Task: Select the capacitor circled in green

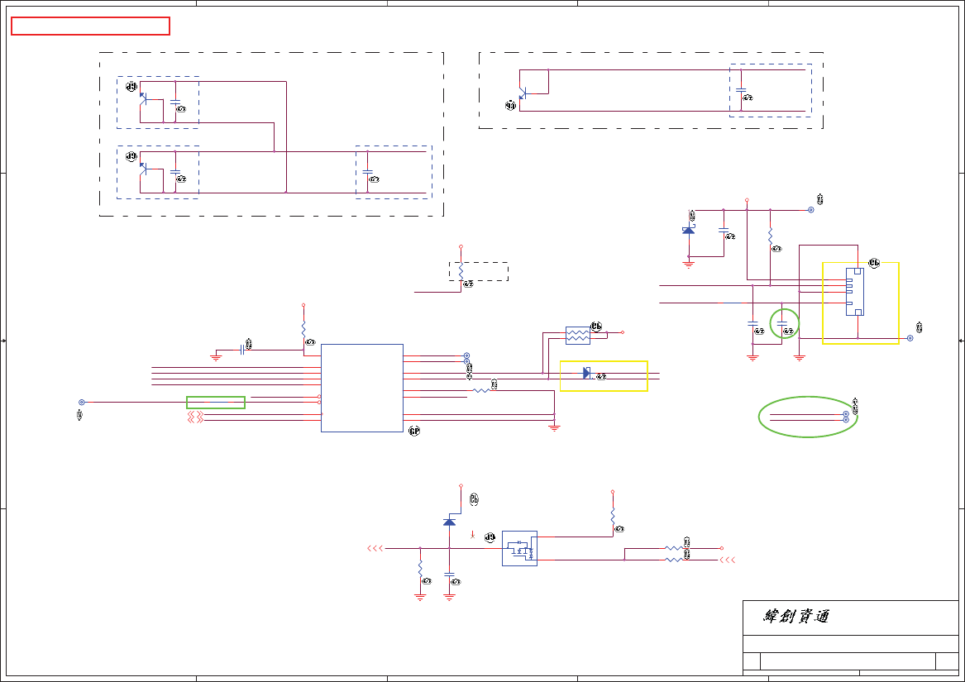Action: coord(781,324)
